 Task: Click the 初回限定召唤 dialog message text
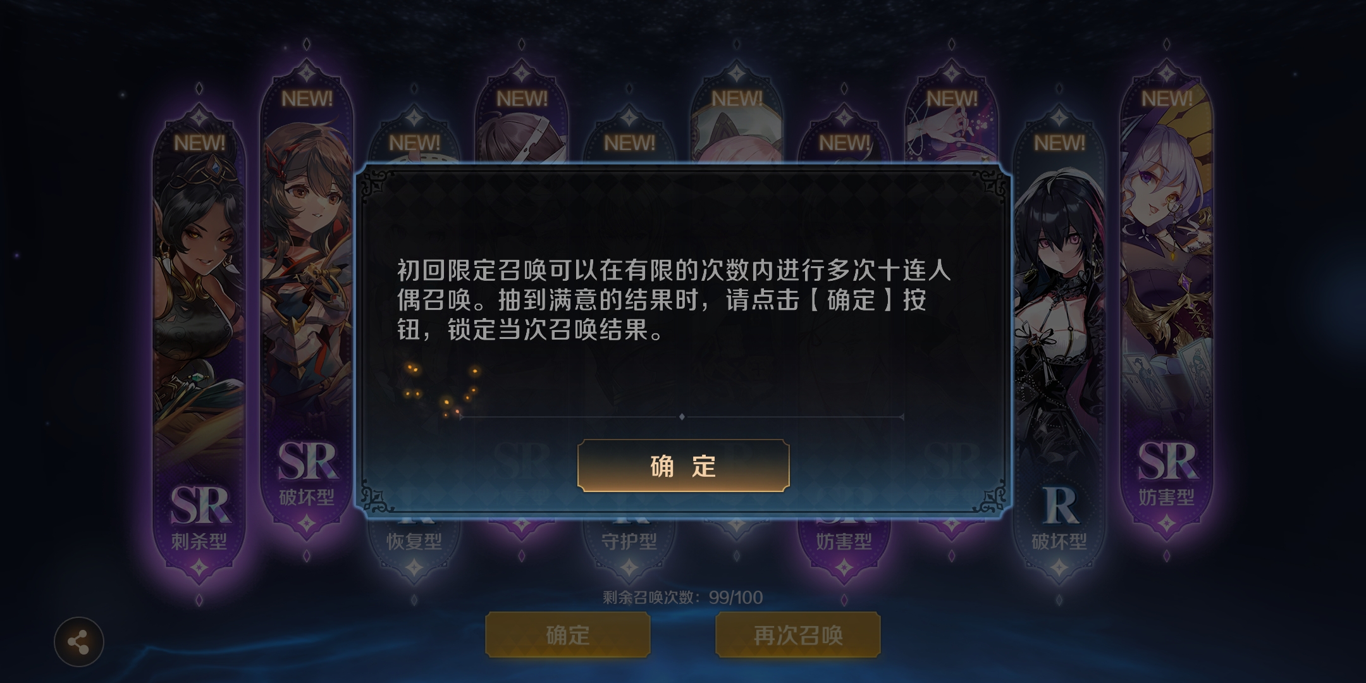coord(674,300)
